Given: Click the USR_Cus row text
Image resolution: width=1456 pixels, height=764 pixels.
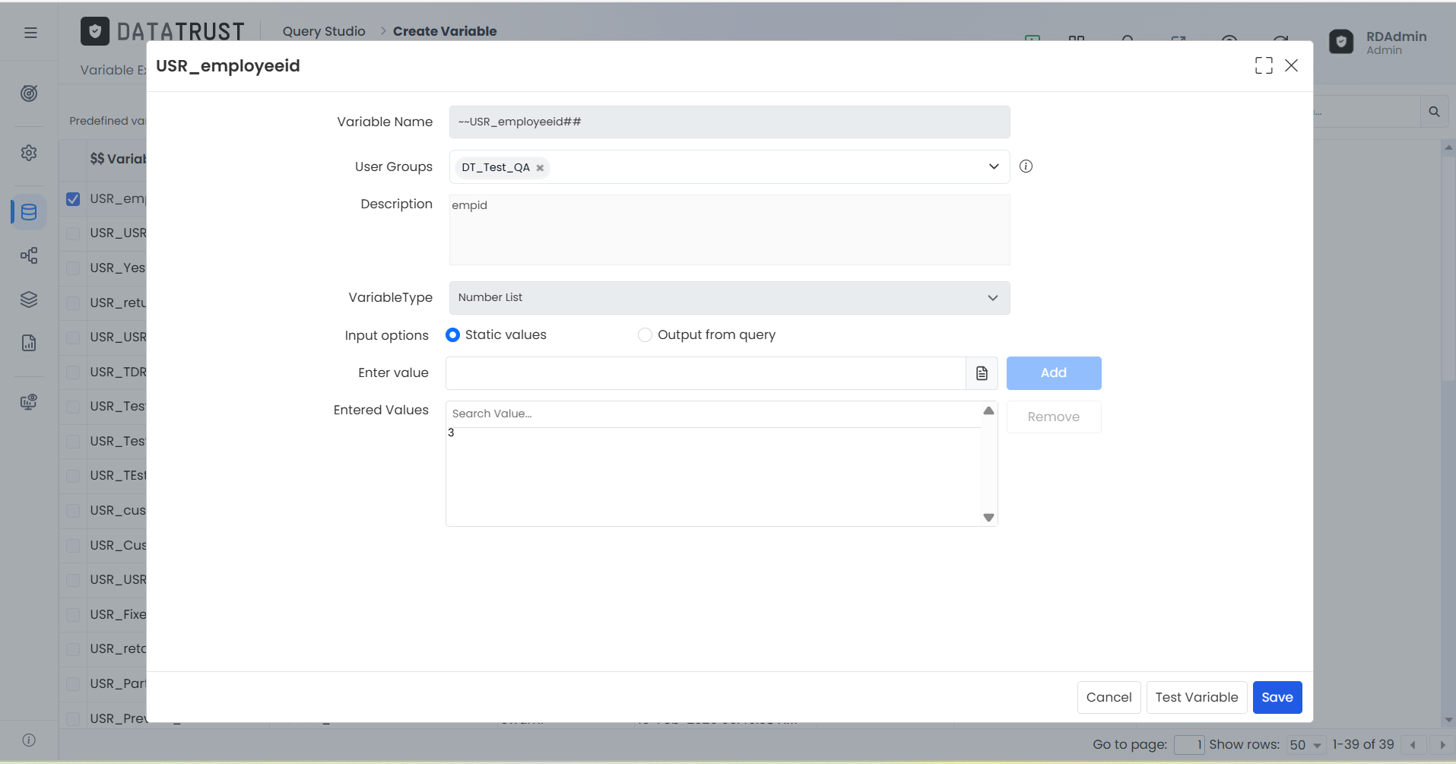Looking at the screenshot, I should click(x=118, y=546).
